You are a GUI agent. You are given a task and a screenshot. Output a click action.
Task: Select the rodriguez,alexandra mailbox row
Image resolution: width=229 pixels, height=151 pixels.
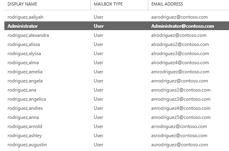pyautogui.click(x=117, y=35)
